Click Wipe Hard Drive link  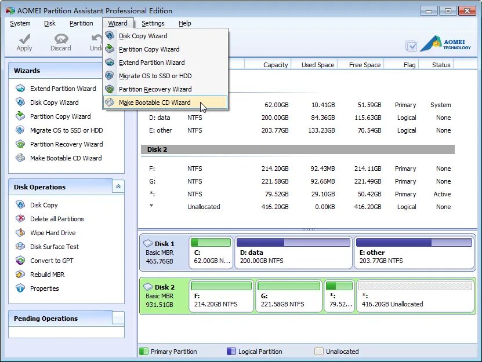[x=53, y=233]
